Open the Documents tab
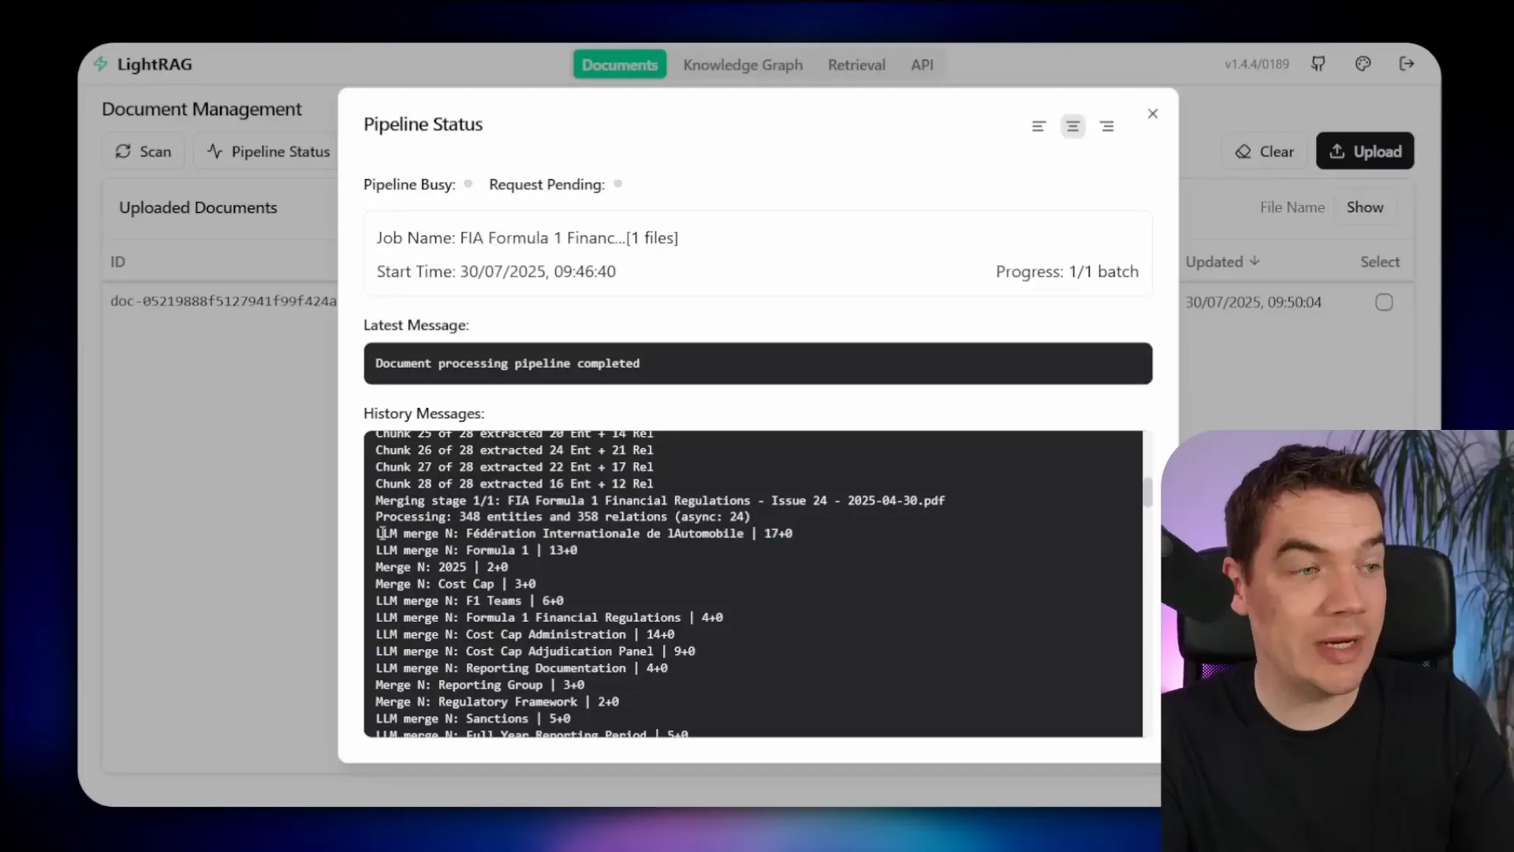 620,65
